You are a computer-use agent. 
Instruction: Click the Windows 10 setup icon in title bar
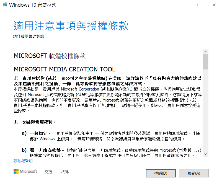tap(4, 5)
